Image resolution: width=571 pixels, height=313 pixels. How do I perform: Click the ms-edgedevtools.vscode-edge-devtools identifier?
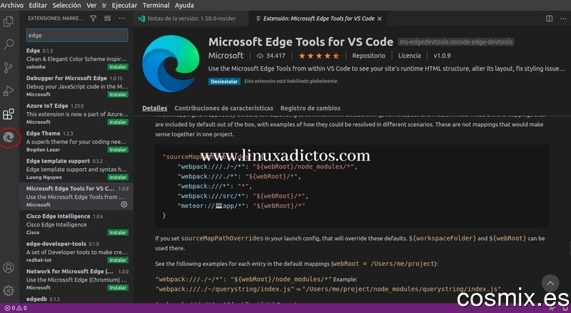pos(455,42)
